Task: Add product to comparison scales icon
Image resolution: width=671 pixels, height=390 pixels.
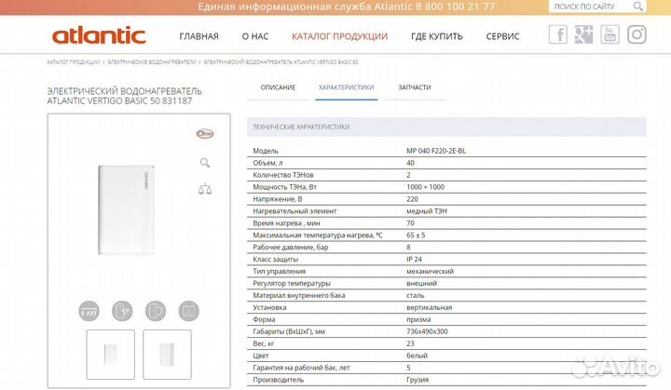Action: 205,189
